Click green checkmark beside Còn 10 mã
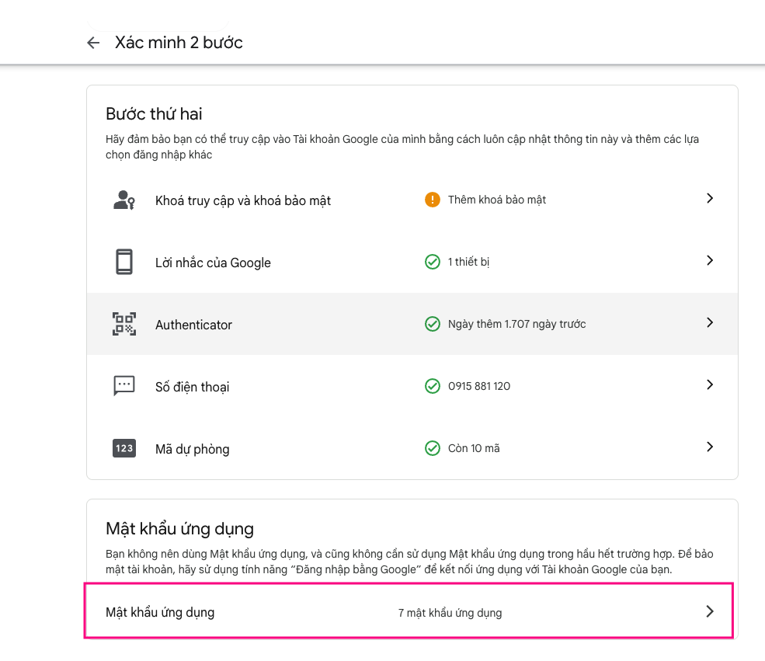The image size is (765, 661). click(433, 448)
